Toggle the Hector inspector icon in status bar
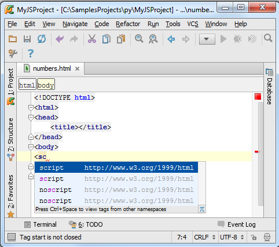The width and height of the screenshot is (279, 247). click(x=267, y=237)
